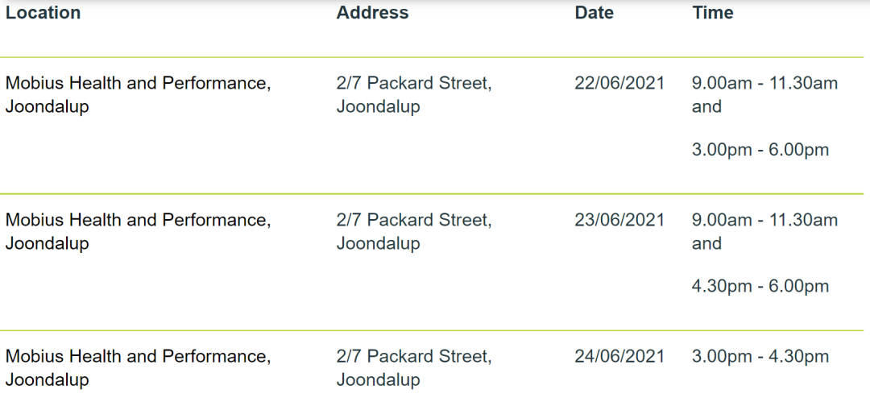Click Joondalup under the first row address
Screen dimensions: 870x406
379,108
